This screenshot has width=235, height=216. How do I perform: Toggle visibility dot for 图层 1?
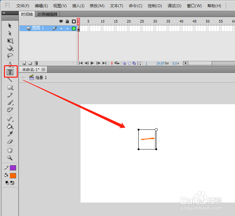(x=61, y=29)
